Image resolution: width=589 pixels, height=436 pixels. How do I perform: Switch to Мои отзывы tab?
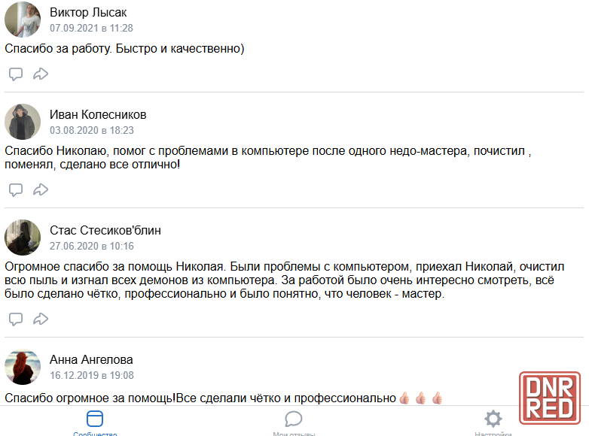[294, 423]
